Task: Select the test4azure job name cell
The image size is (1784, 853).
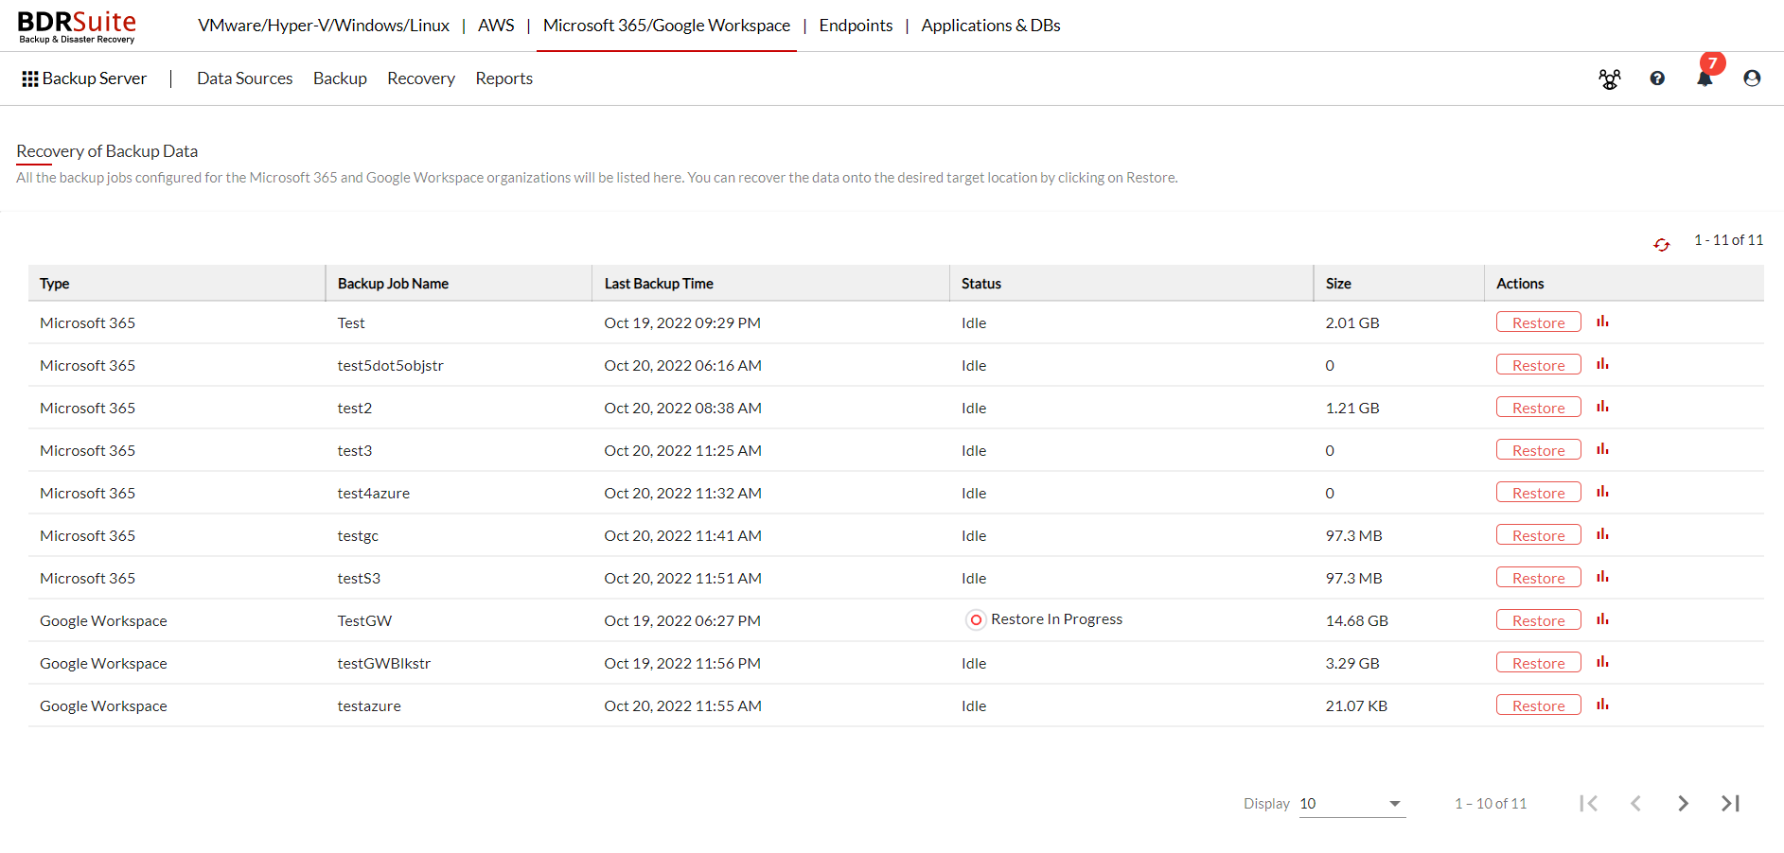Action: (374, 493)
